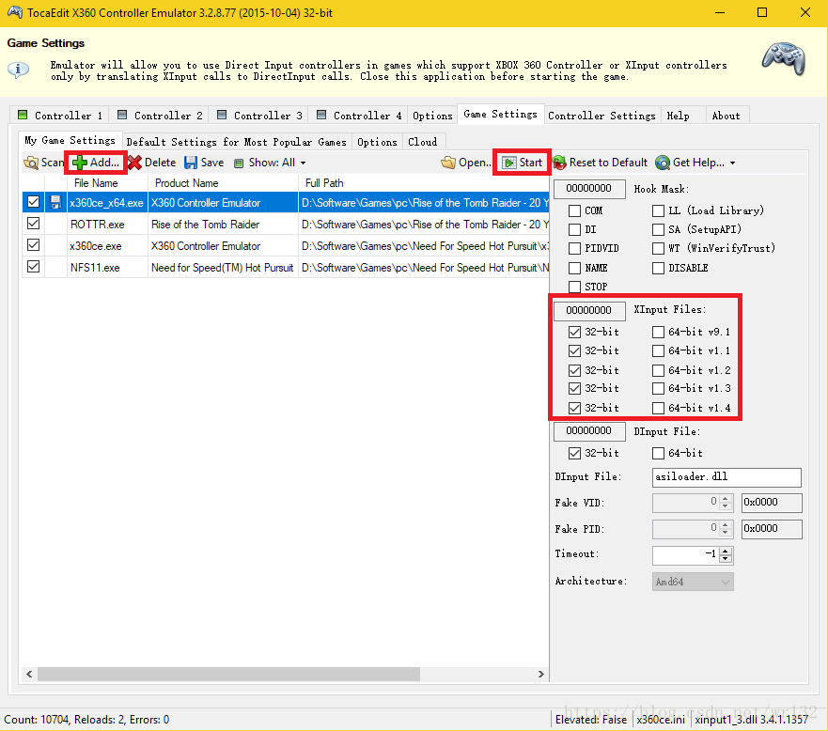The width and height of the screenshot is (828, 731).
Task: Switch to Default Settings for Most Popular Games
Action: pos(236,142)
